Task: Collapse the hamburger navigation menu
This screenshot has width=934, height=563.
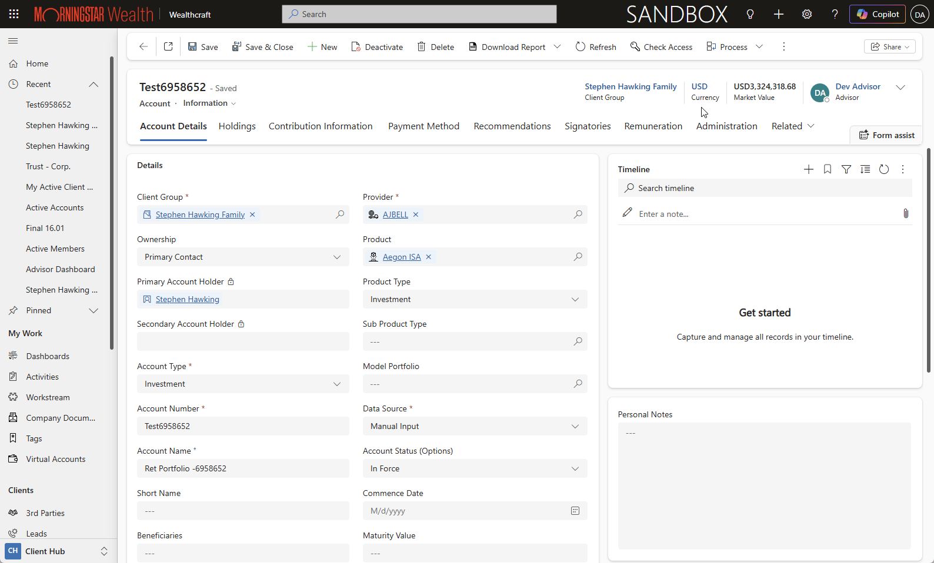Action: pos(13,41)
